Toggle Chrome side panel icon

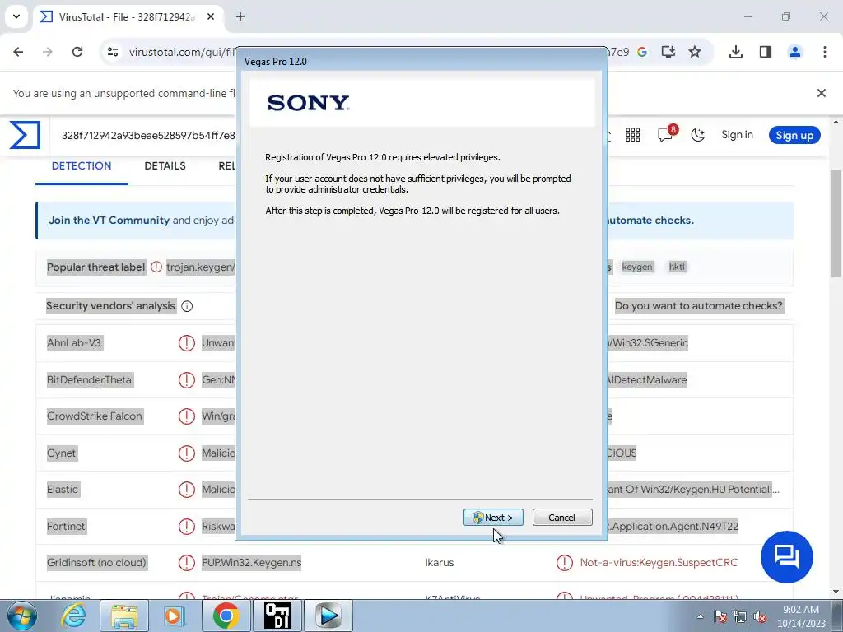[x=765, y=52]
